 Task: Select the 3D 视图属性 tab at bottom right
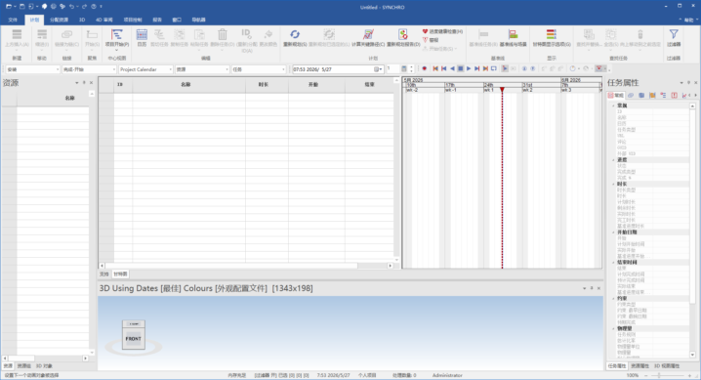(667, 365)
